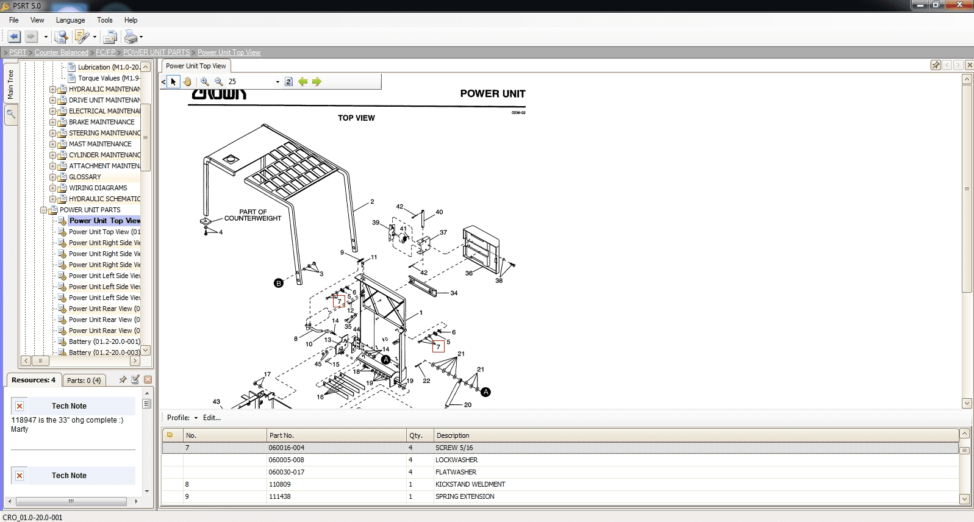
Task: Click the pin icon in Resources panel
Action: pyautogui.click(x=123, y=379)
